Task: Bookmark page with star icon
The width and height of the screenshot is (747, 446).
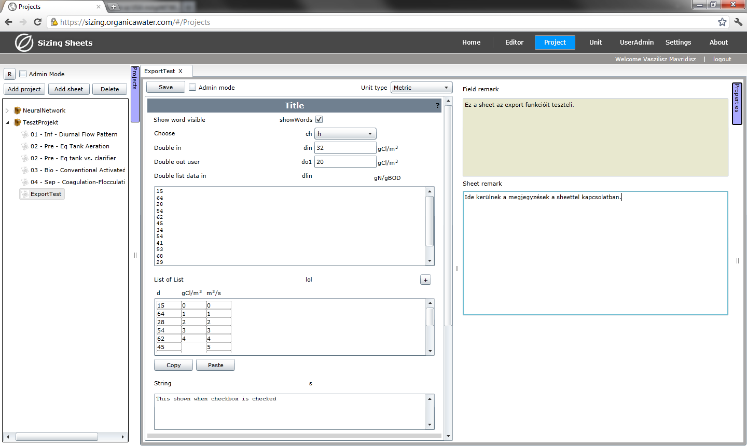Action: [x=722, y=22]
